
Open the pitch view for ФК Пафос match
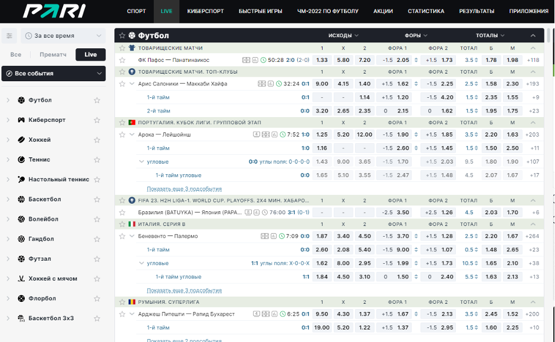[x=247, y=60]
